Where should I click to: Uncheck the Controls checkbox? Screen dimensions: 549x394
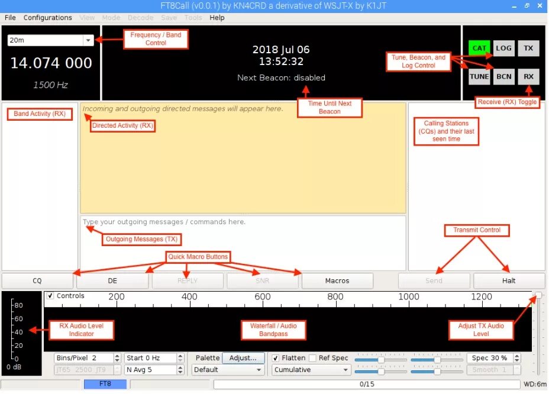(50, 296)
